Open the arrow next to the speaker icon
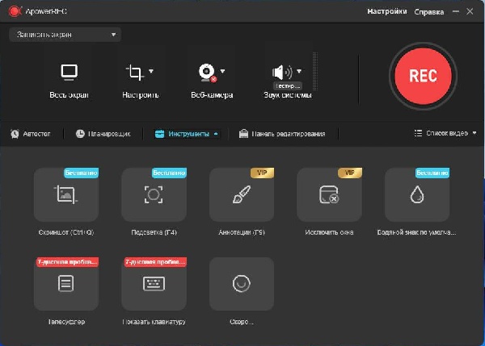485x346 pixels. tap(299, 71)
